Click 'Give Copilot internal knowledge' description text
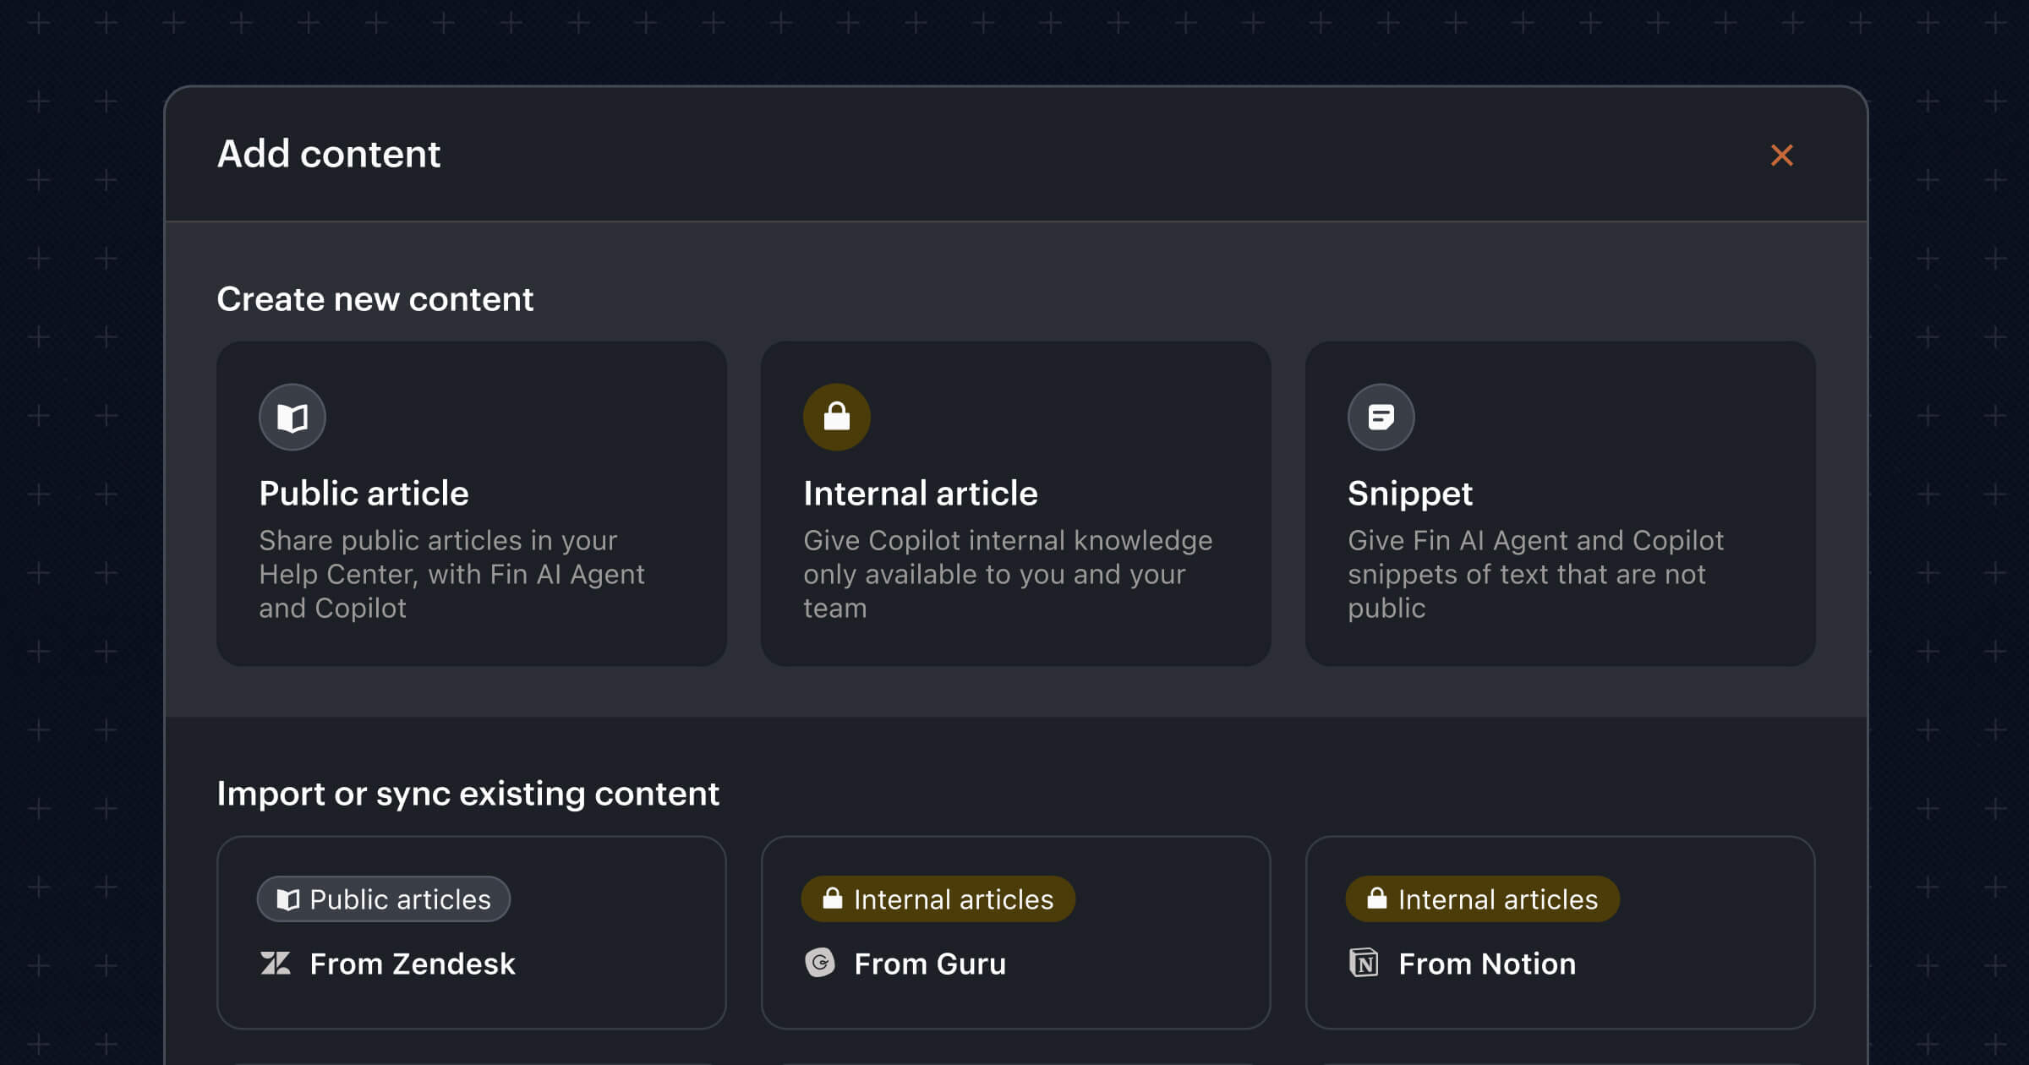Screen dimensions: 2029x1065 click(x=1008, y=574)
